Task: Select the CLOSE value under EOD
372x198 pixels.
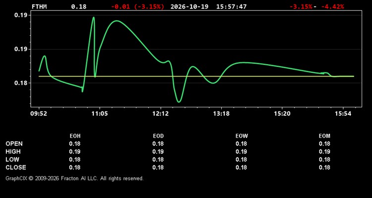Action: point(158,167)
